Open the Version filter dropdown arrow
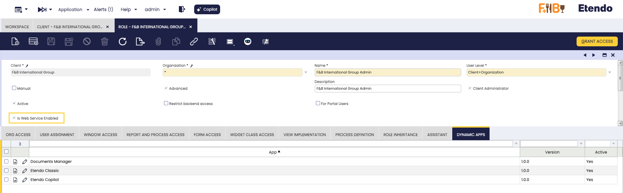Image resolution: width=623 pixels, height=193 pixels. pos(581,143)
